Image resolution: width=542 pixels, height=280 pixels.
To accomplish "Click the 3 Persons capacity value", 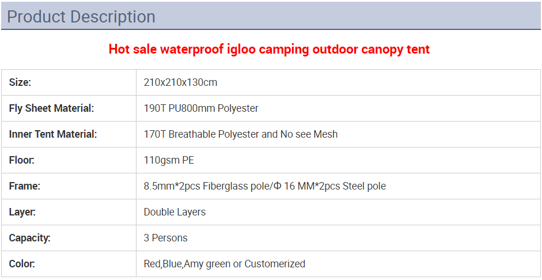I will (165, 238).
